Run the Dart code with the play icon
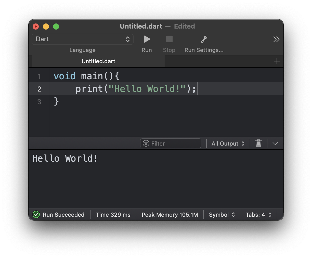Viewport: 312px width, 258px height. tap(147, 39)
